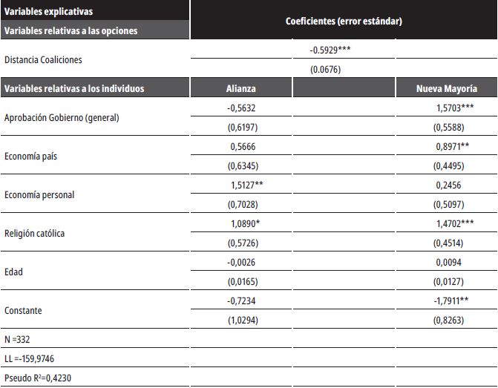Click 'Aprobación Gobierno (general)' row label

tap(61, 118)
